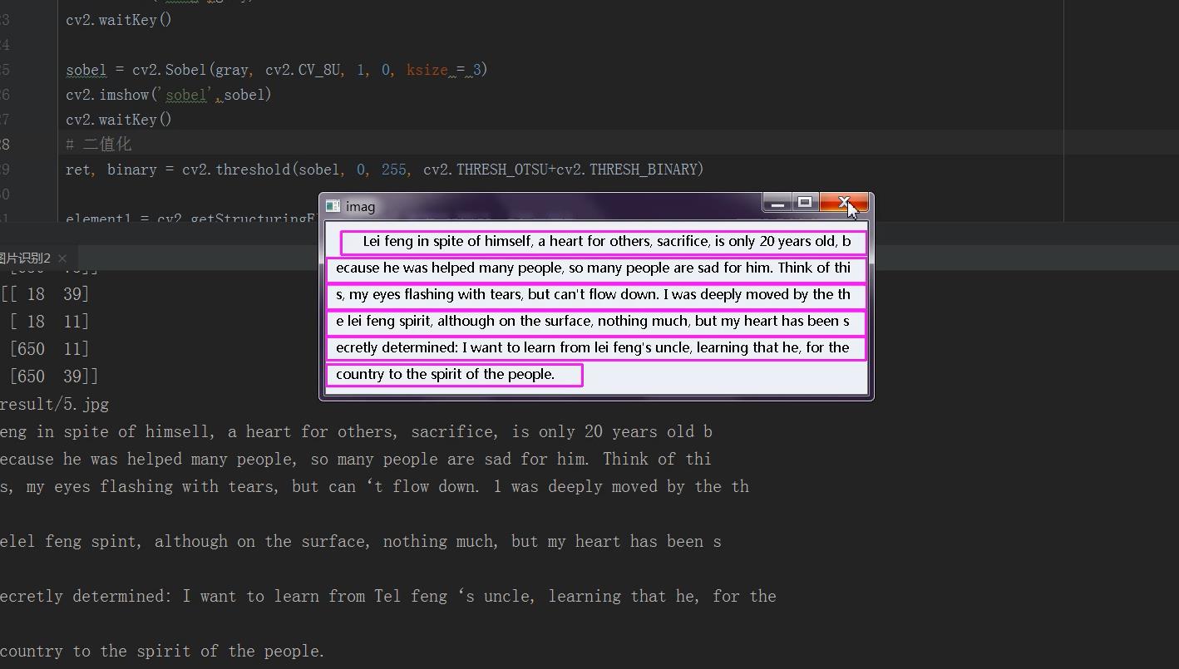Click 'country to the spirit' row in imag window
The height and width of the screenshot is (669, 1179).
click(455, 375)
